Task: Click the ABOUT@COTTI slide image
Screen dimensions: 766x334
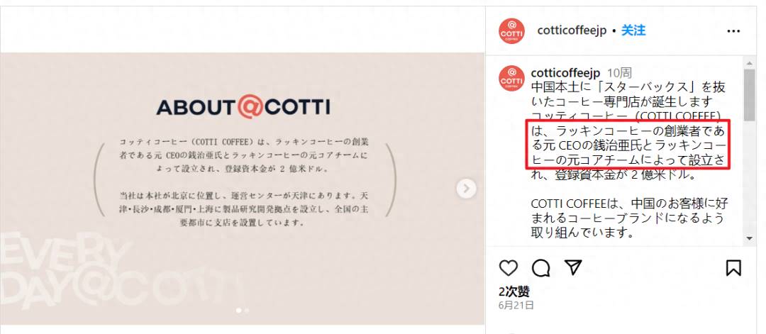Action: (x=243, y=189)
